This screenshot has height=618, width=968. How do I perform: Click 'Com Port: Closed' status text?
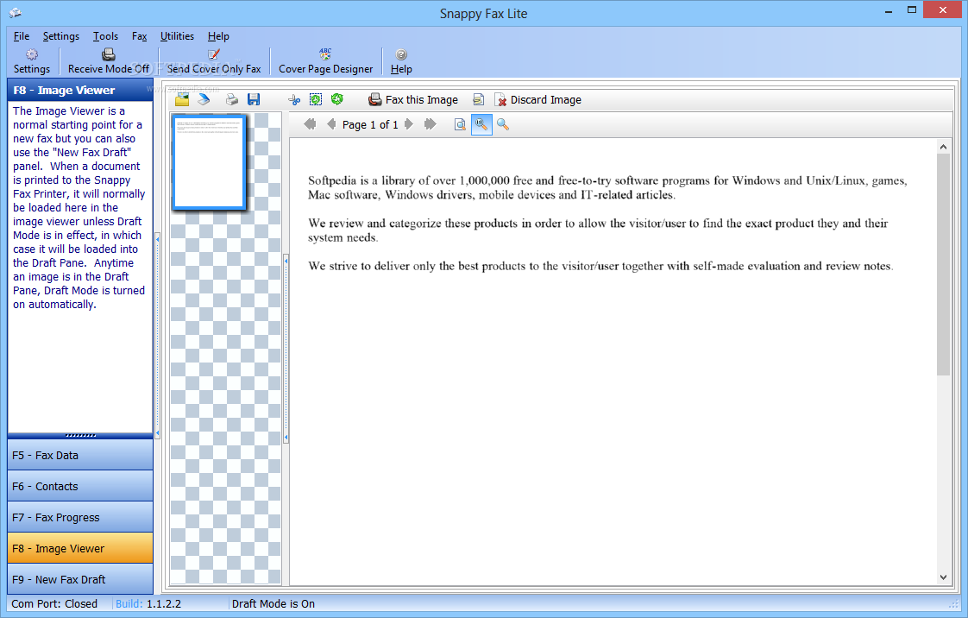pyautogui.click(x=54, y=604)
